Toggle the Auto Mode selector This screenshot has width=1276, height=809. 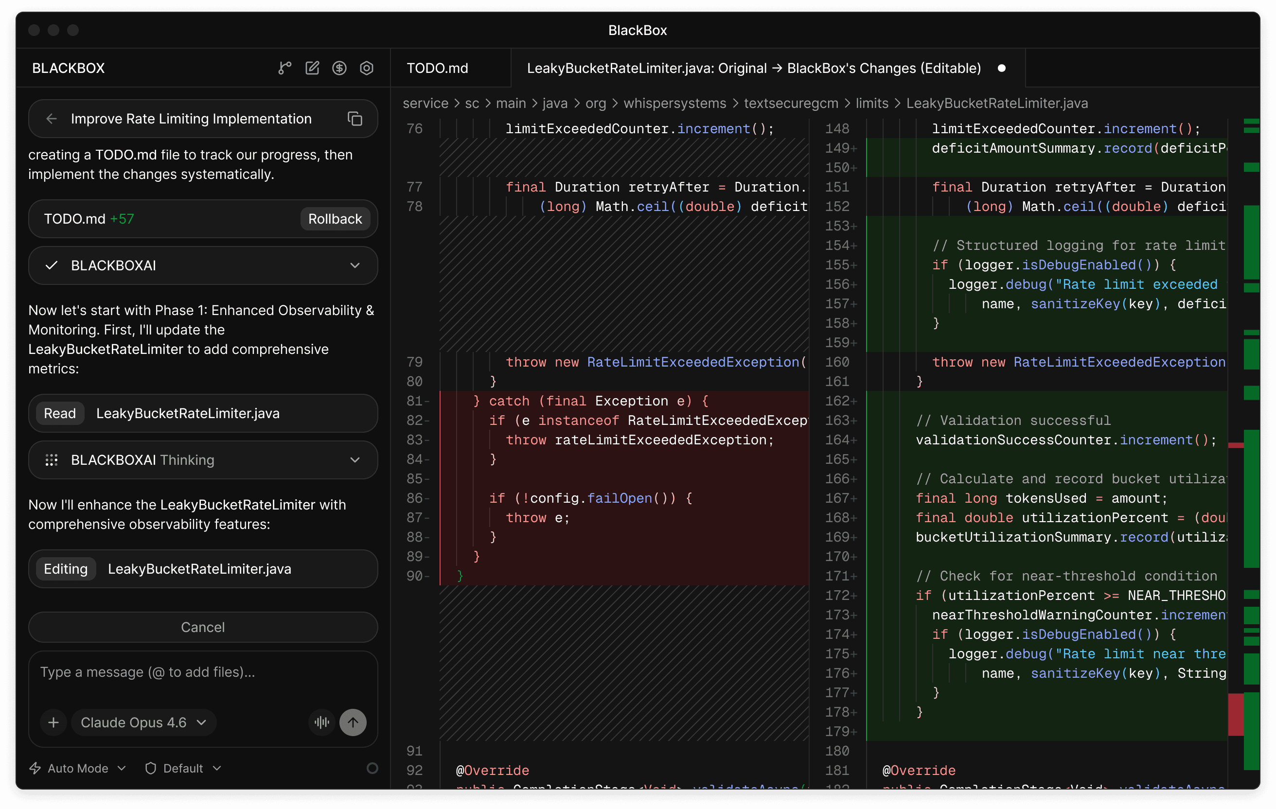78,768
